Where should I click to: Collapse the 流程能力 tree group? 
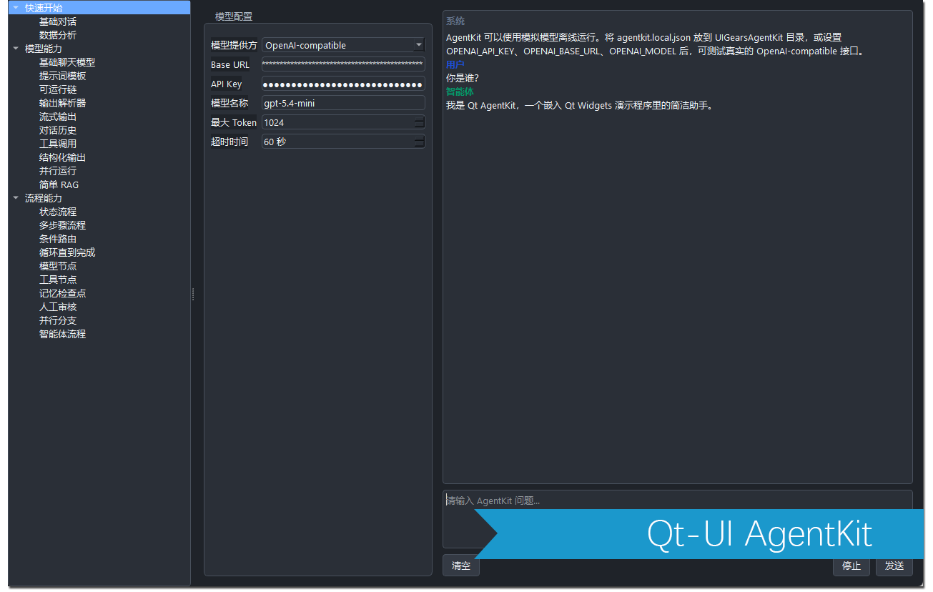16,198
